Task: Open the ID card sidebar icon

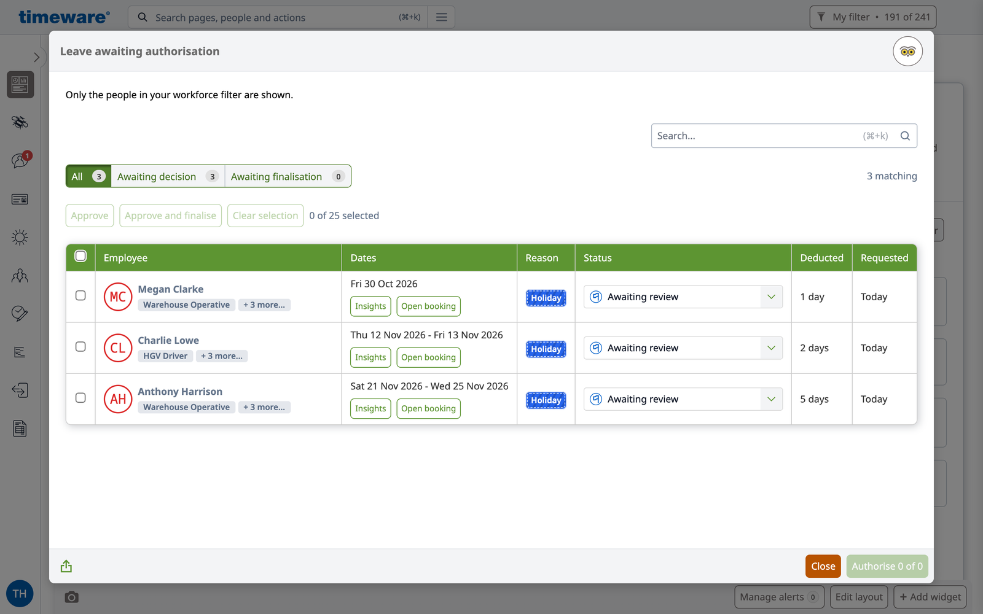Action: (x=20, y=199)
